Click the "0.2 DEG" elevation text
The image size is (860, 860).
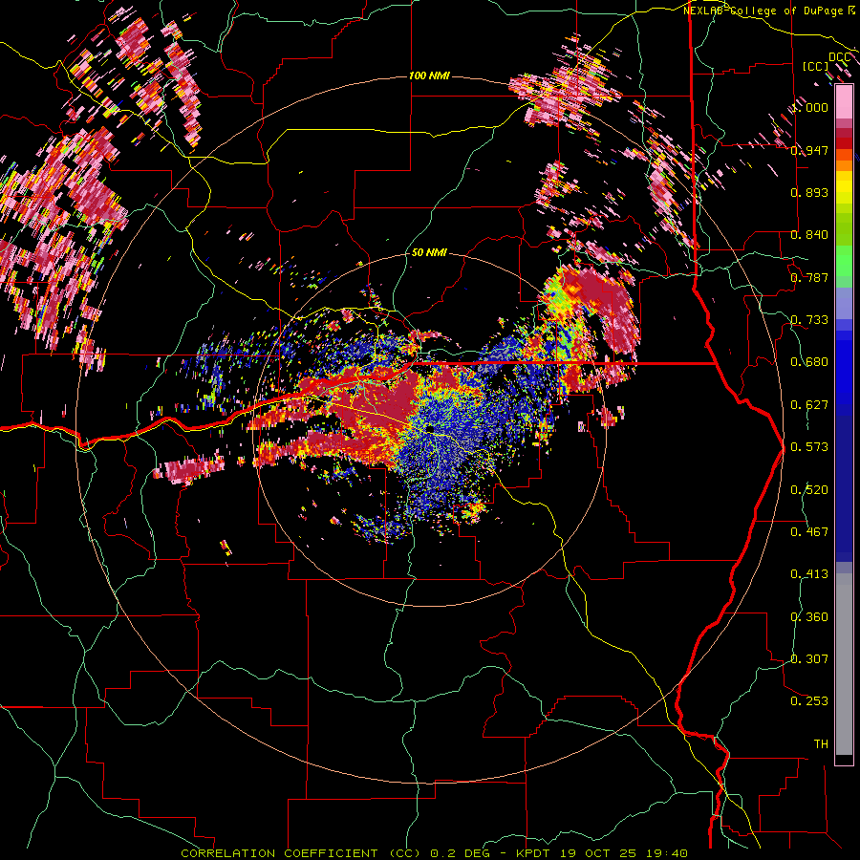460,853
